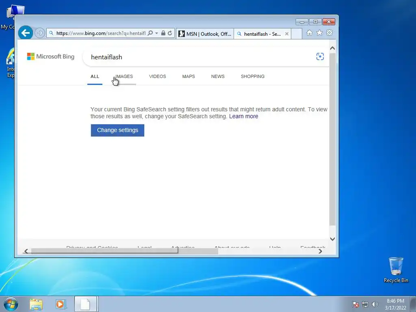Image resolution: width=416 pixels, height=312 pixels.
Task: Refresh the page with the reload icon
Action: click(170, 33)
